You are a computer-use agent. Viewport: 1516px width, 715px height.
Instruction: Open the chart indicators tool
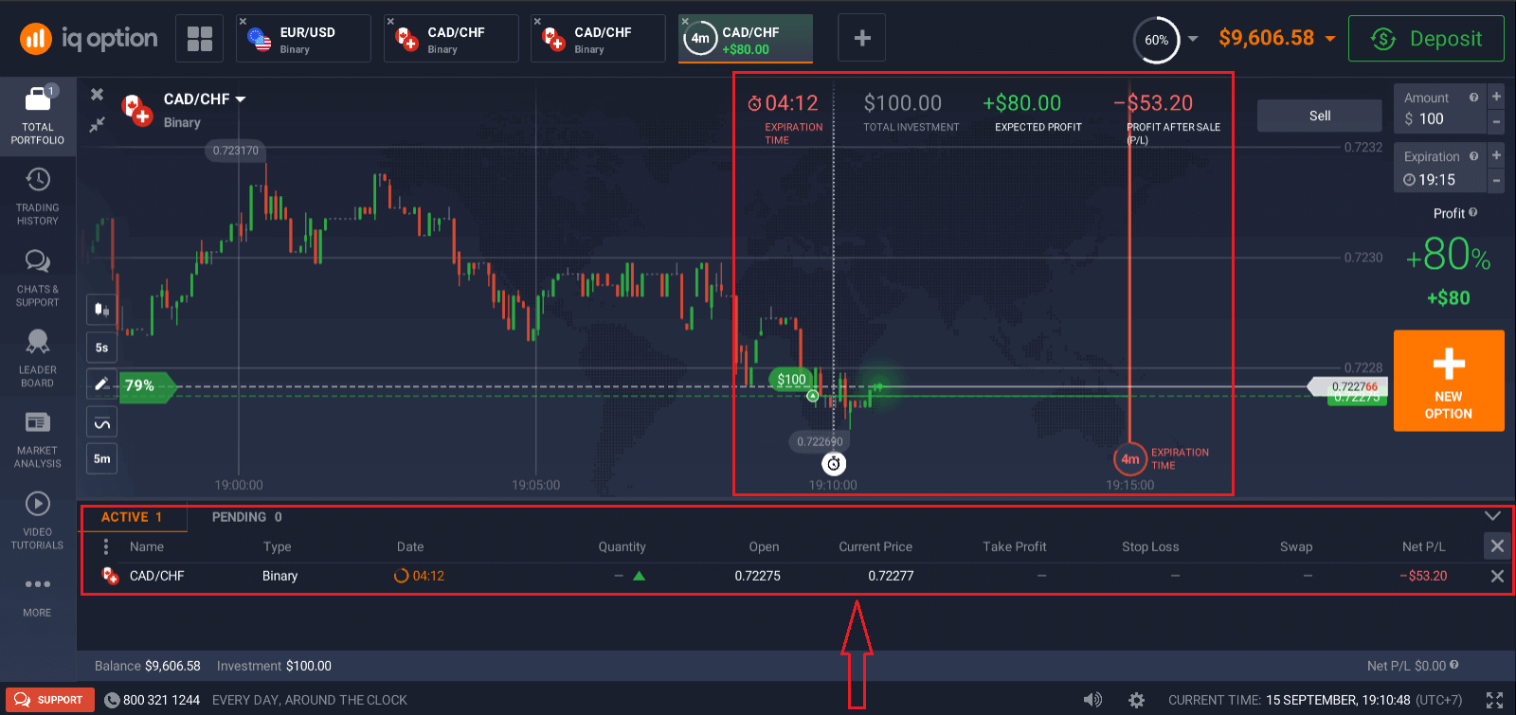click(101, 422)
